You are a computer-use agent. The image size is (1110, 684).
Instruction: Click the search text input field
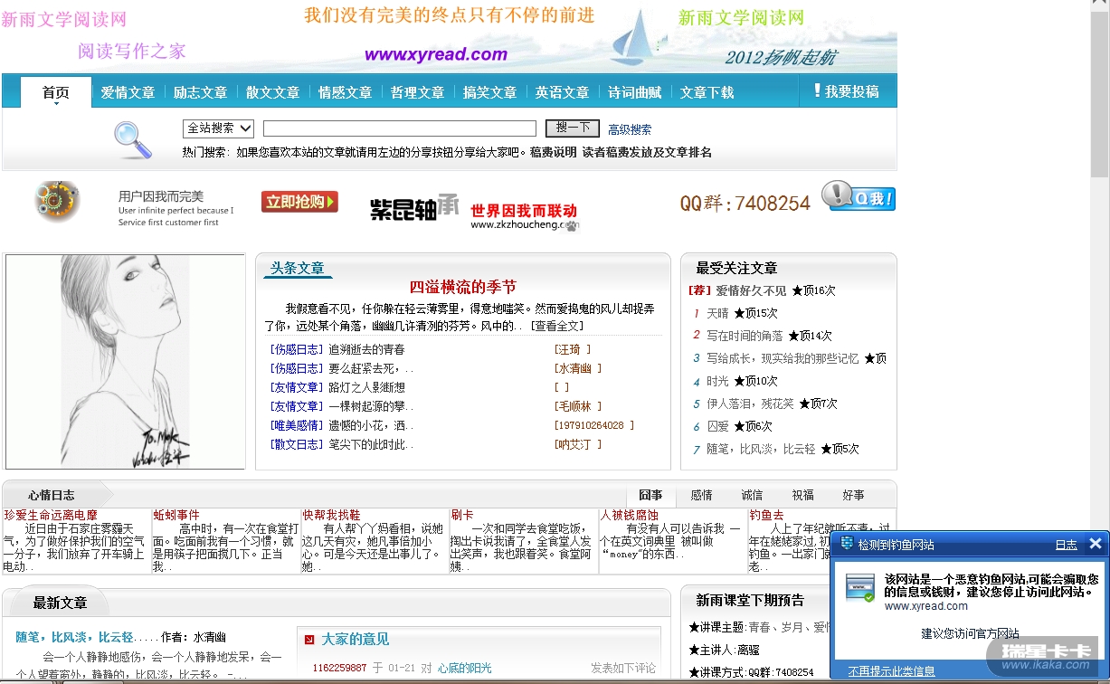tap(400, 128)
